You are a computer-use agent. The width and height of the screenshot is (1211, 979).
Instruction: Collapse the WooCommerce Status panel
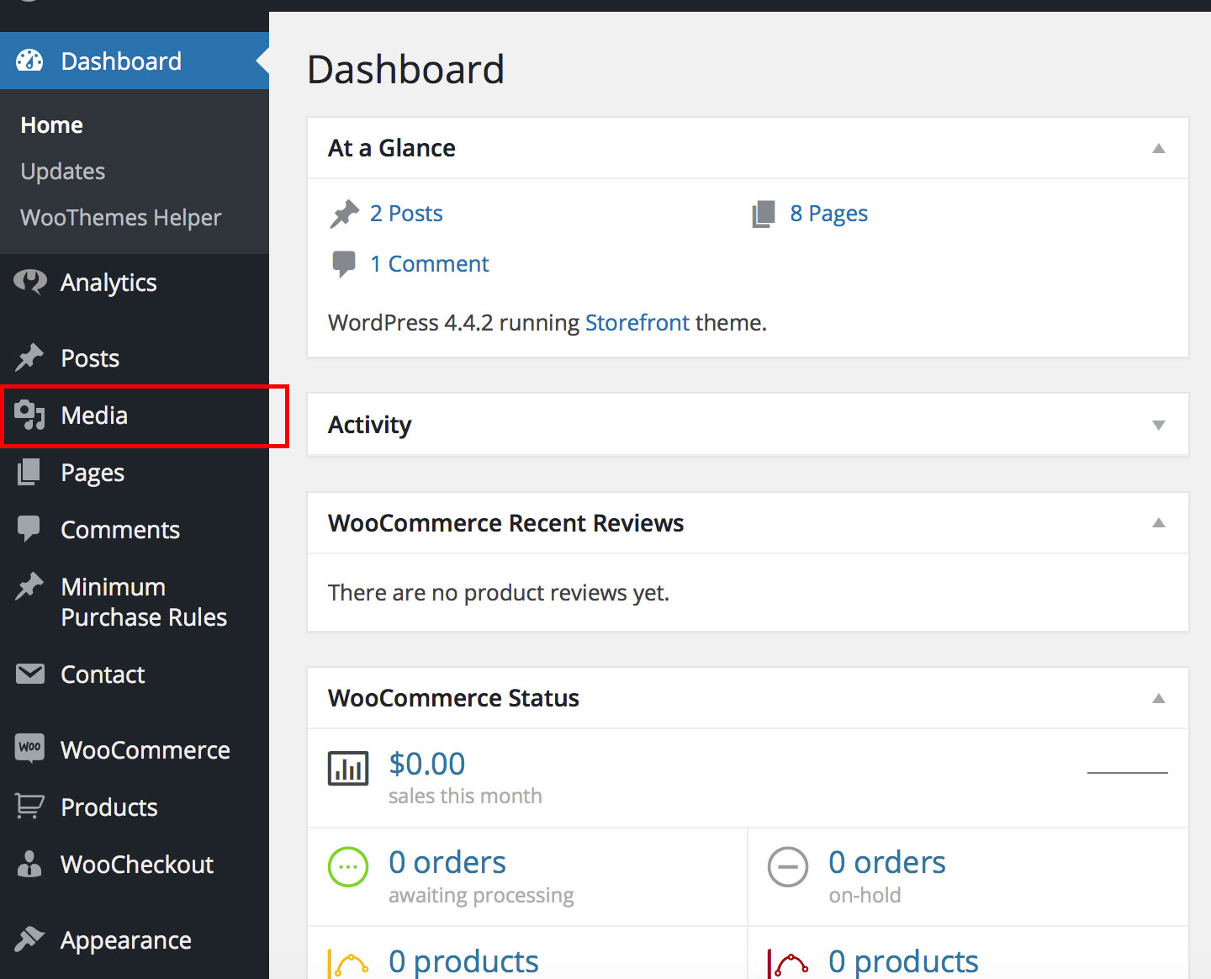coord(1158,698)
